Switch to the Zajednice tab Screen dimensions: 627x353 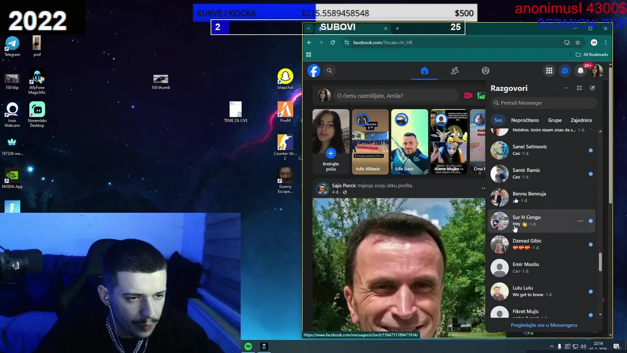pos(581,120)
